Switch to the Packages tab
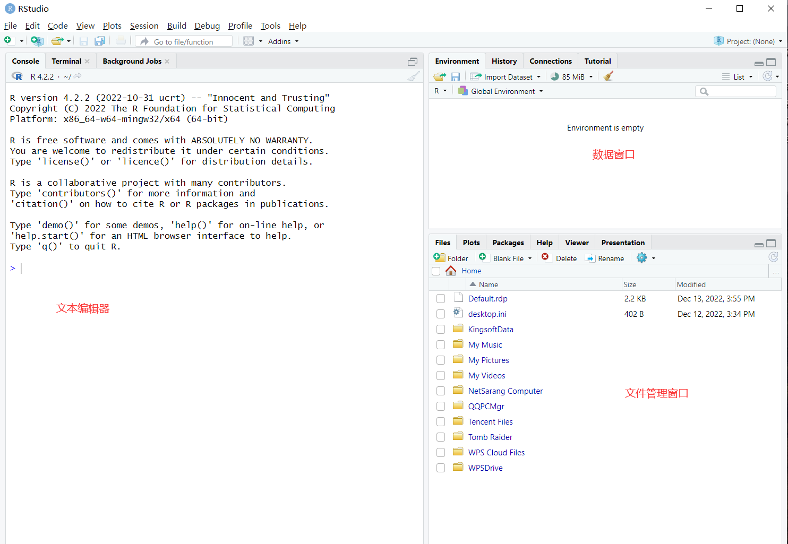Screen dimensions: 788x544 click(x=508, y=243)
